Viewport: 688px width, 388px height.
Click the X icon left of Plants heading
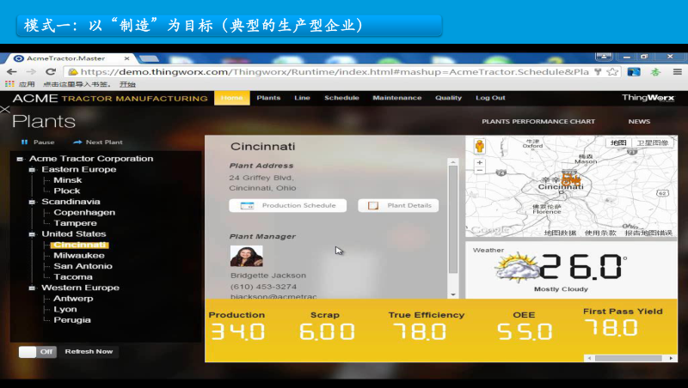coord(5,110)
